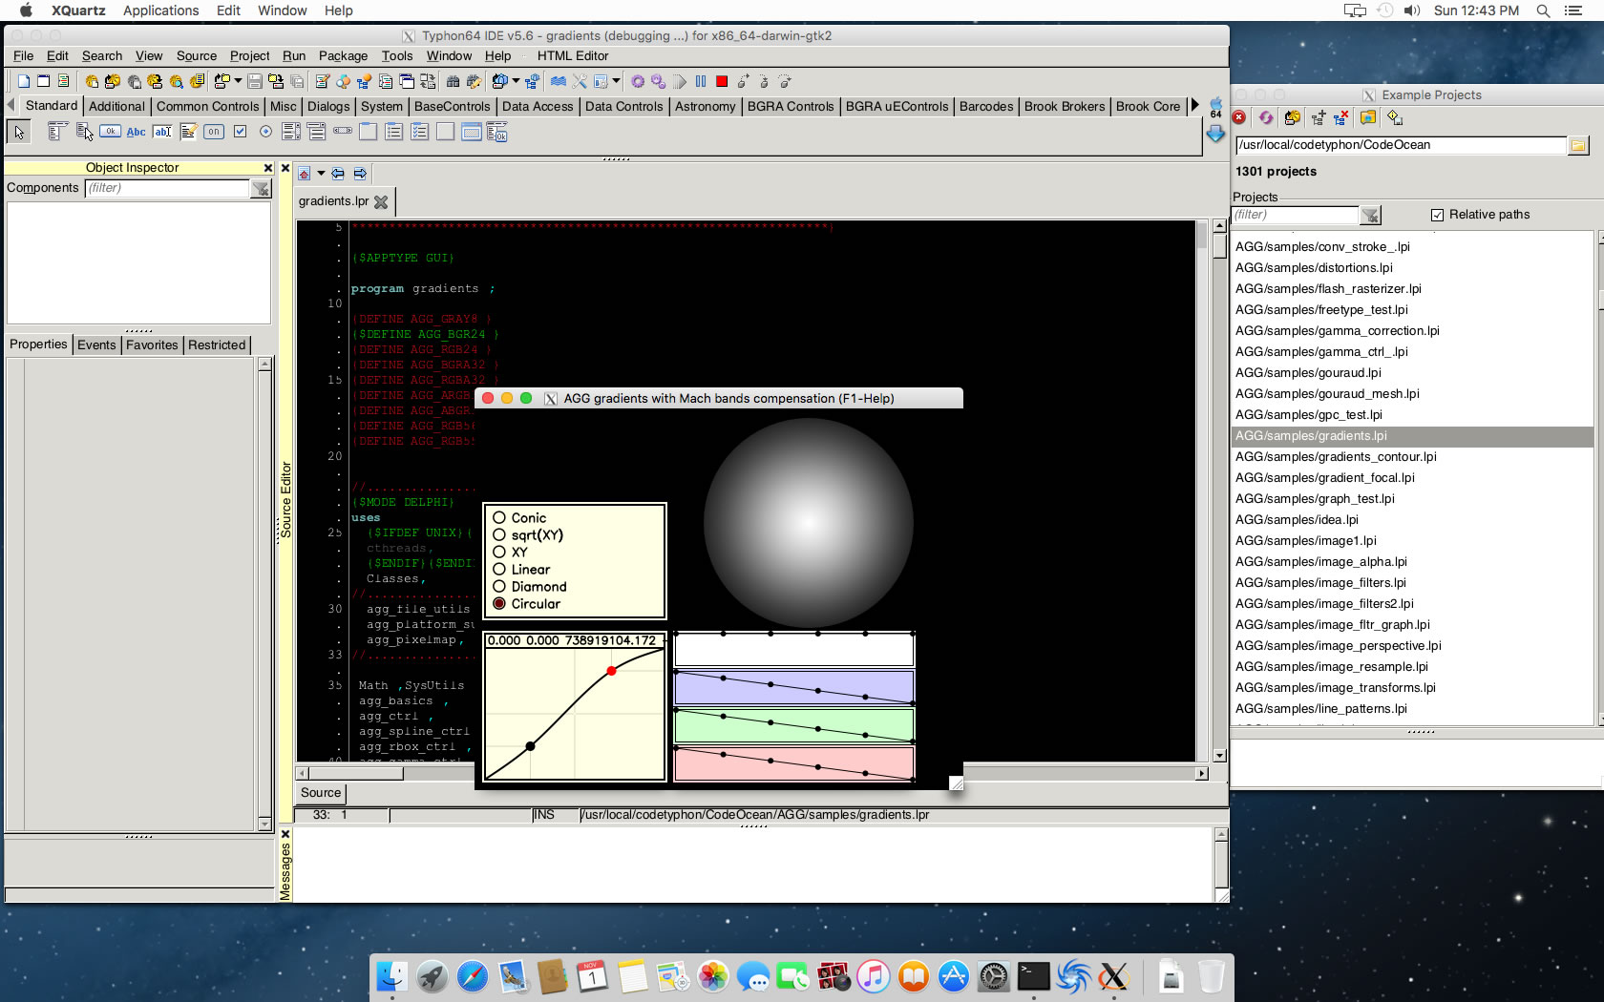Pick the TScrollBar component icon
1604x1002 pixels.
[x=343, y=132]
